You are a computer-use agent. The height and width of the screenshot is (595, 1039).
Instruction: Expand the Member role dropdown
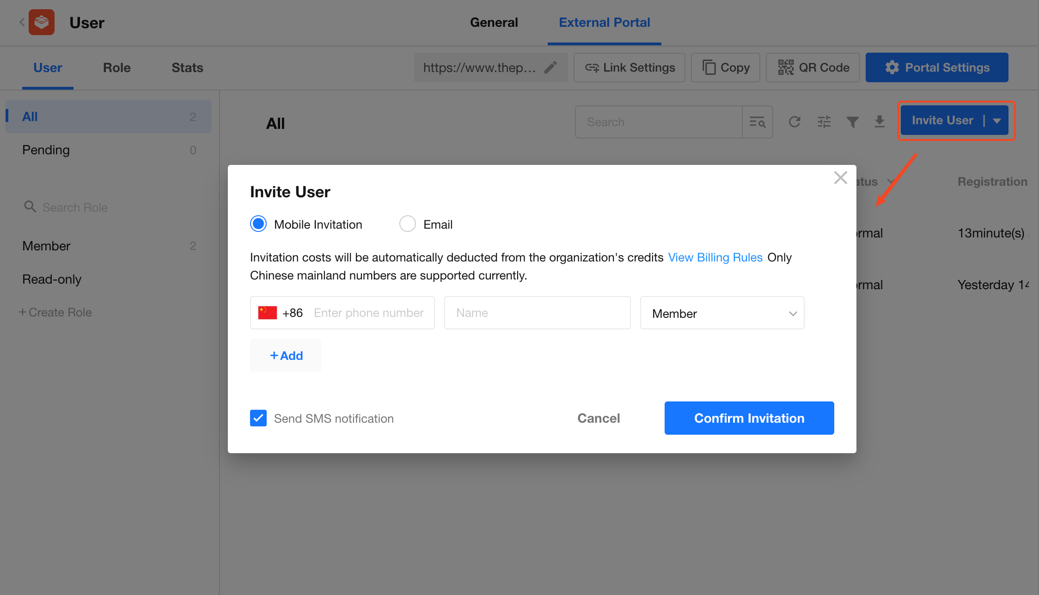(722, 313)
